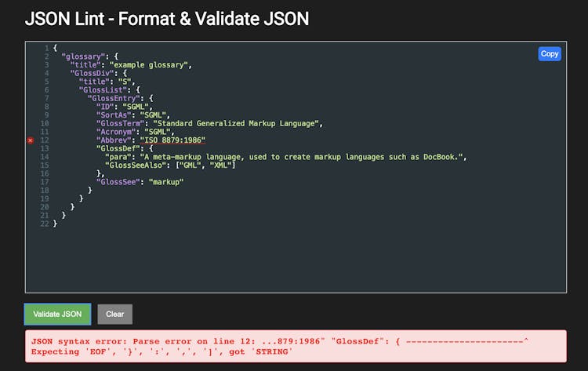The width and height of the screenshot is (588, 371).
Task: Click line number 1 in the gutter
Action: click(46, 48)
